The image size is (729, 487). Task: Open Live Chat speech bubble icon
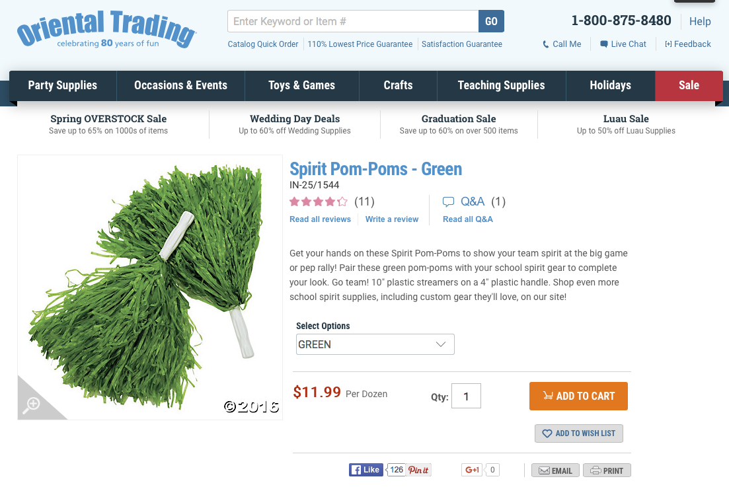(604, 44)
